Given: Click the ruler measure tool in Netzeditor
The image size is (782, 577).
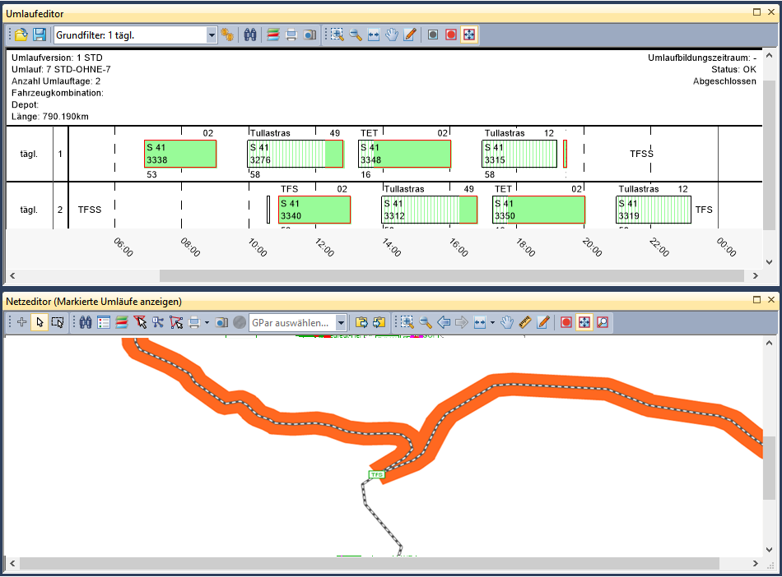Looking at the screenshot, I should coord(525,322).
